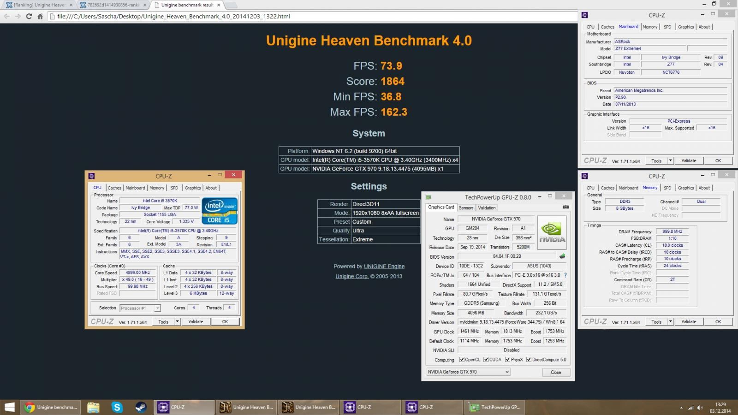Click the GPU-Z title bar icon

pos(428,197)
